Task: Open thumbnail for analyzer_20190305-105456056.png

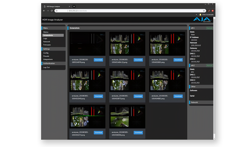Action: (127, 116)
